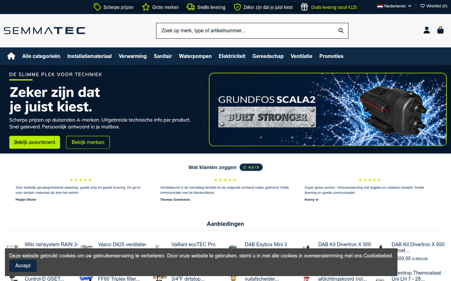This screenshot has width=451, height=281.
Task: Click the SEMMATEC logo
Action: [x=44, y=31]
